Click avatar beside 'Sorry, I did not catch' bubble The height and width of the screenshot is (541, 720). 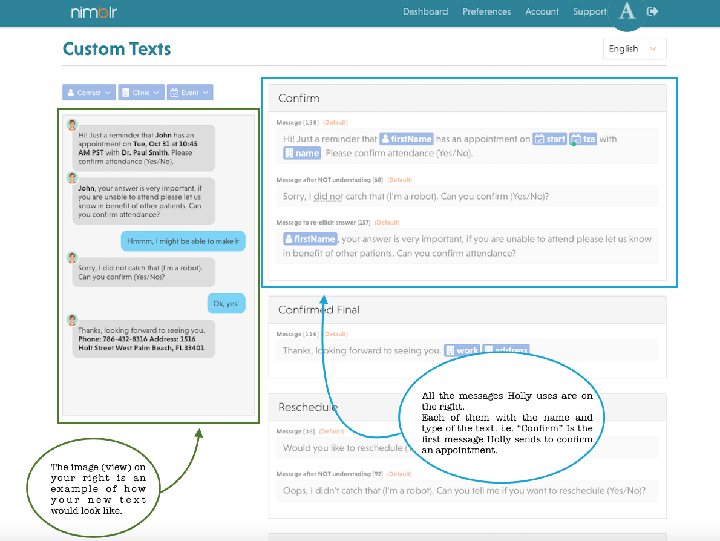pos(72,258)
